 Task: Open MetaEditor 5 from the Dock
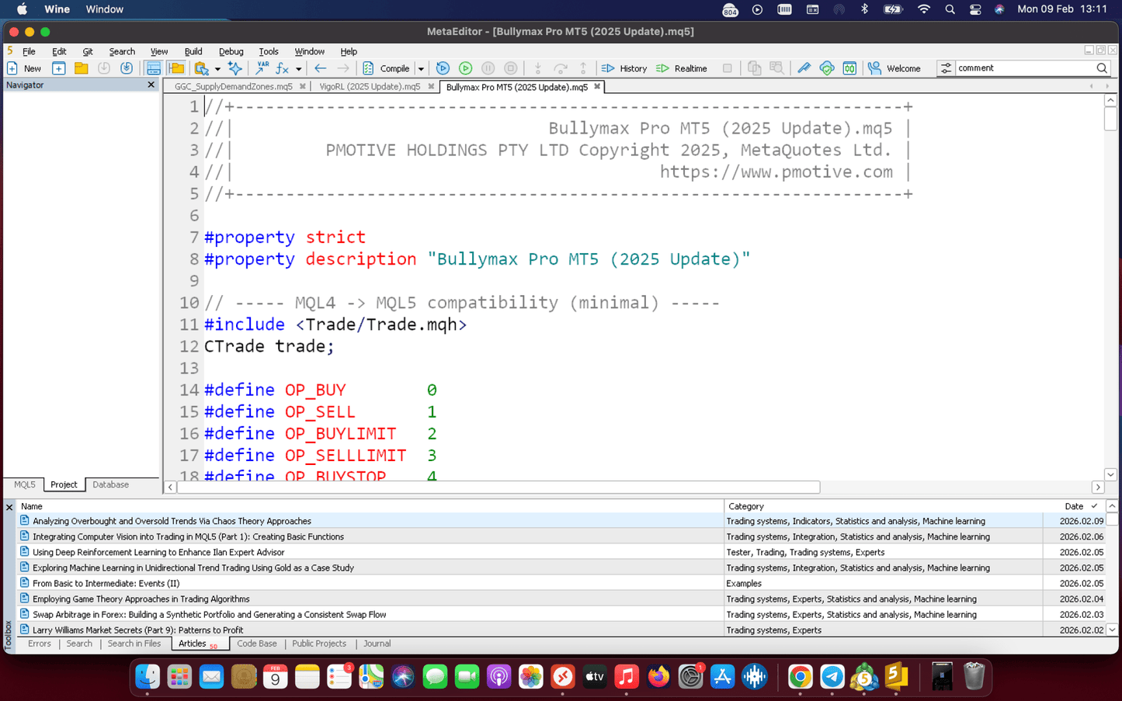tap(895, 676)
